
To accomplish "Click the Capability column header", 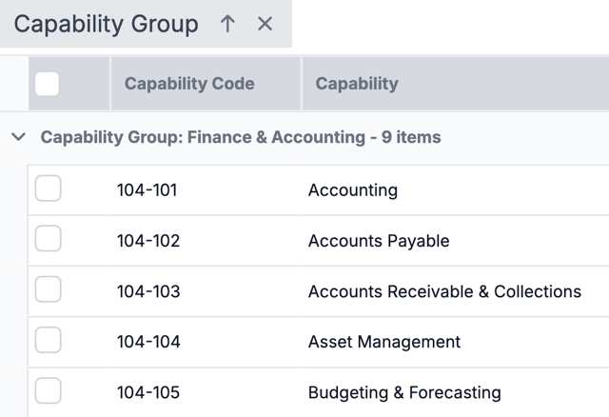I will tap(357, 84).
